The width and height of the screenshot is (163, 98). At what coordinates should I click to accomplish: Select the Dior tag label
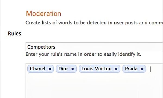coord(63,69)
